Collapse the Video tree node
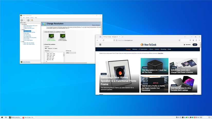 tap(21, 42)
